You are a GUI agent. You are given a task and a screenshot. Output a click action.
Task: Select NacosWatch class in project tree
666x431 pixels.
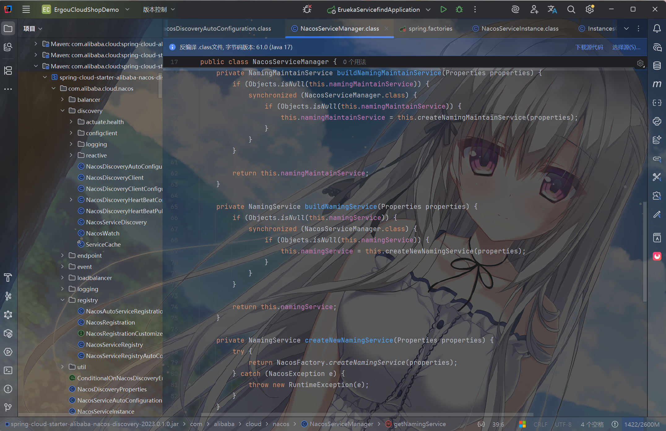click(x=102, y=233)
